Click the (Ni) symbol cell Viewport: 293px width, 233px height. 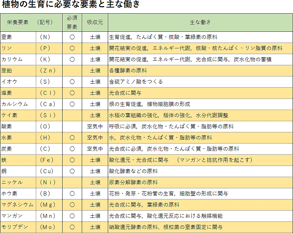[49, 183]
